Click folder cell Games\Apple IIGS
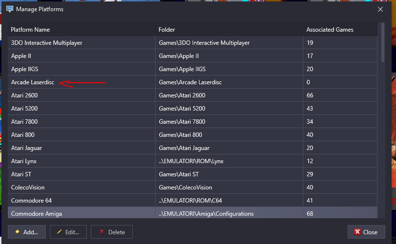The height and width of the screenshot is (244, 396). click(x=229, y=69)
